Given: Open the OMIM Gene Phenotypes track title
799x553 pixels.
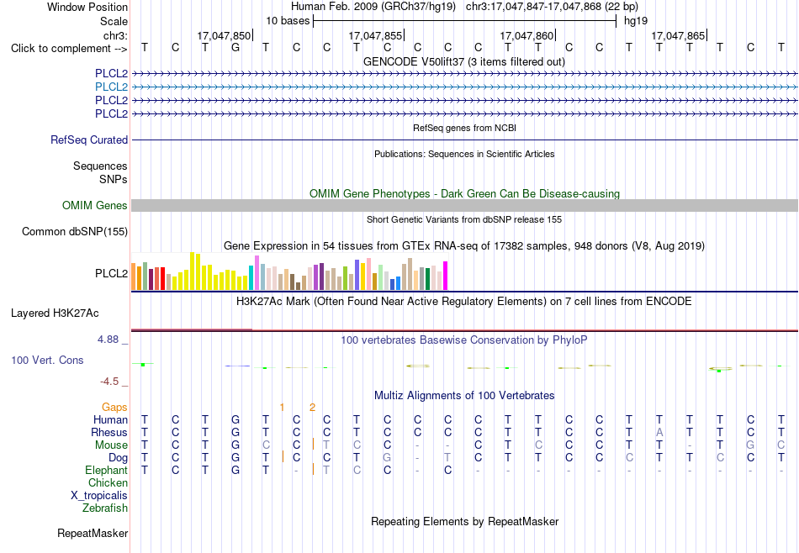Looking at the screenshot, I should pyautogui.click(x=464, y=194).
